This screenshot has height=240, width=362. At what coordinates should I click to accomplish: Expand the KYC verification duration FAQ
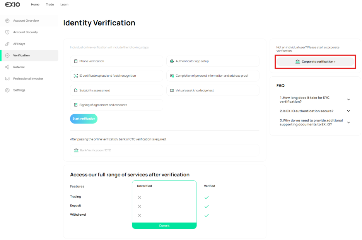point(348,100)
